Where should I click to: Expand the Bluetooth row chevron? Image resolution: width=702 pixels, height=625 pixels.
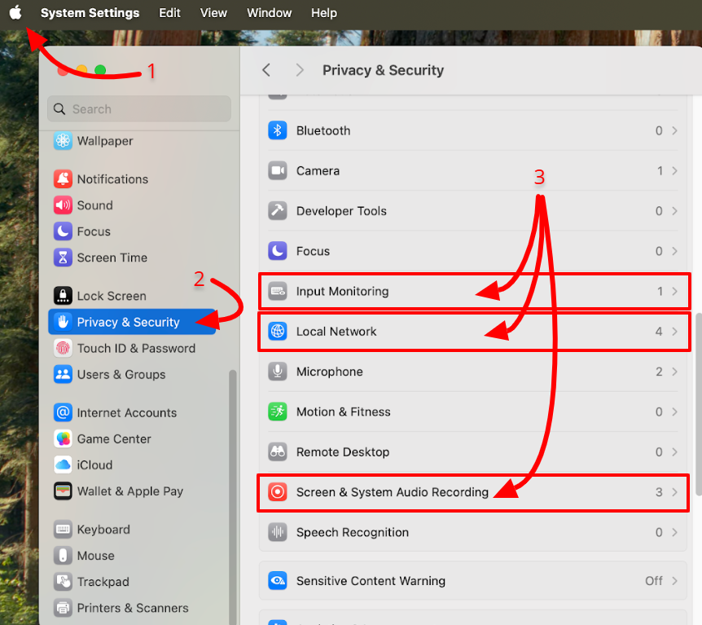coord(674,130)
